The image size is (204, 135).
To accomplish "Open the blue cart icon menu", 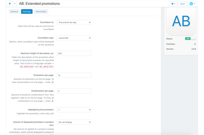I will pos(192,4).
